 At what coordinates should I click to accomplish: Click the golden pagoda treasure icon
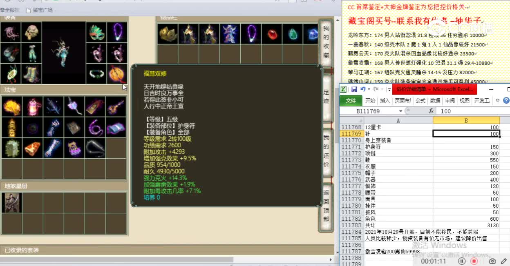click(11, 127)
